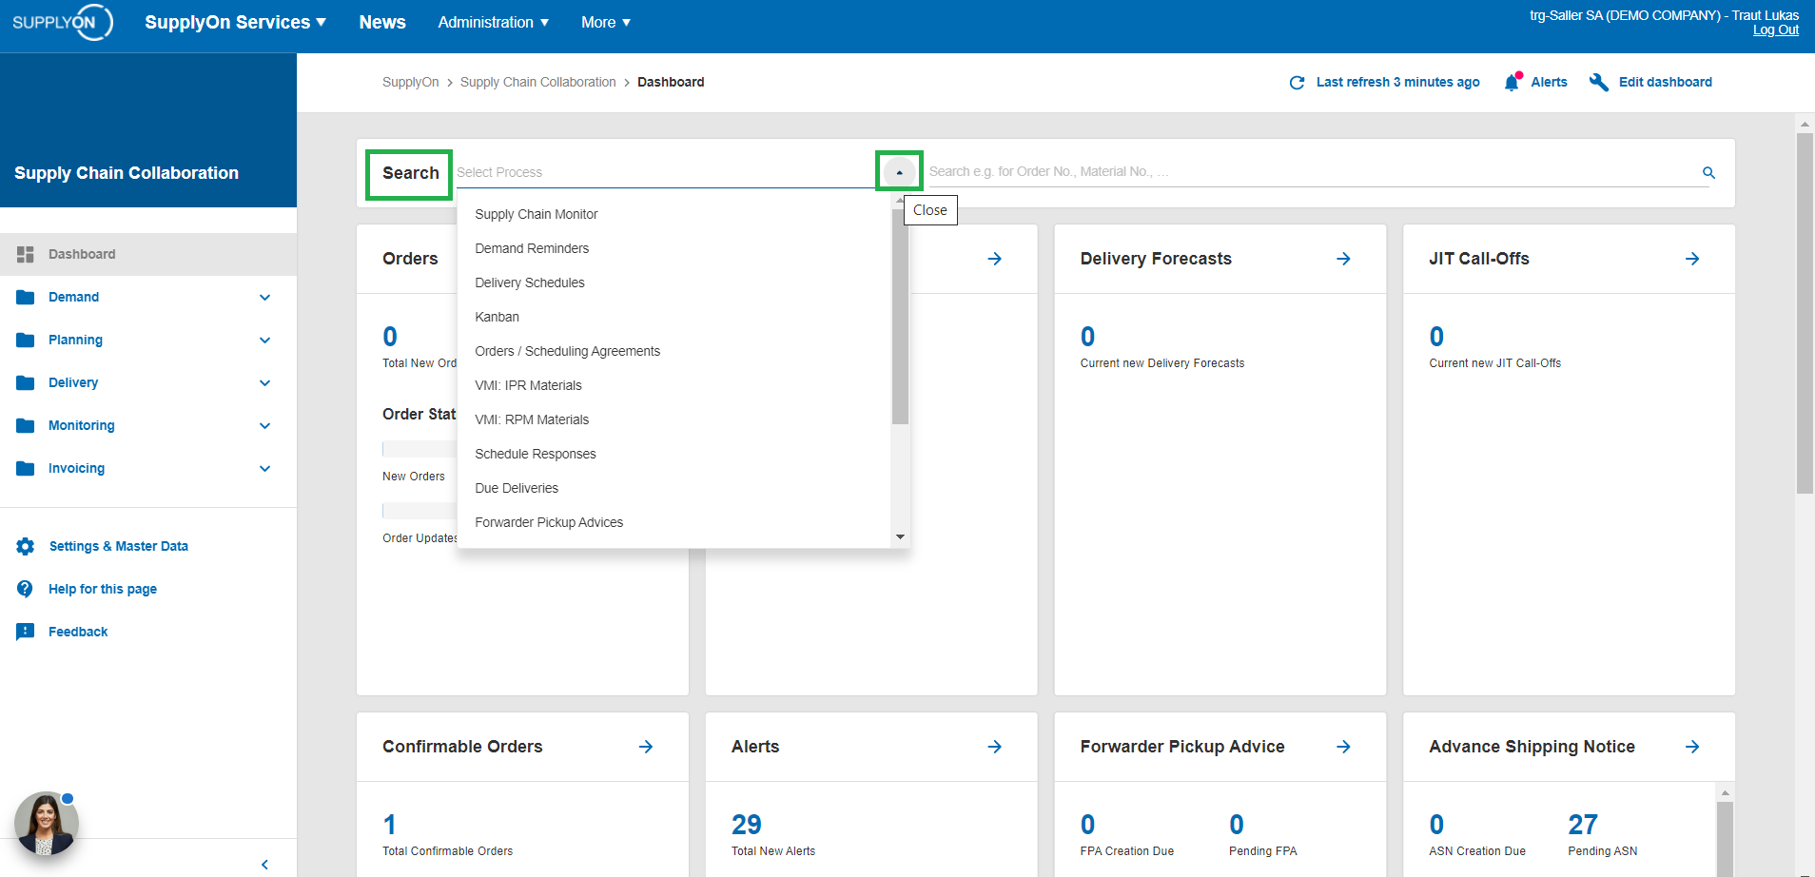Open the assistant avatar chat
1815x877 pixels.
[x=46, y=823]
